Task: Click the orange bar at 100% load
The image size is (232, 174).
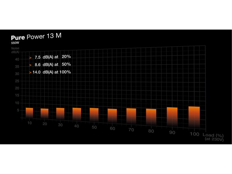Action: pyautogui.click(x=194, y=118)
